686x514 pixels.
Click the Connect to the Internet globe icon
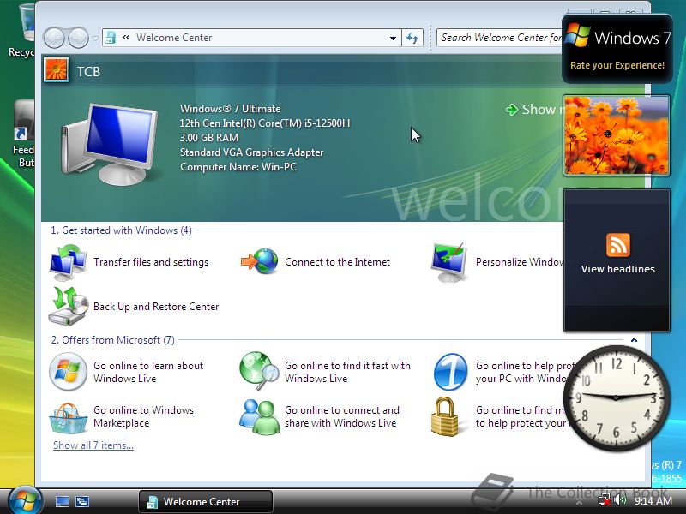(260, 261)
